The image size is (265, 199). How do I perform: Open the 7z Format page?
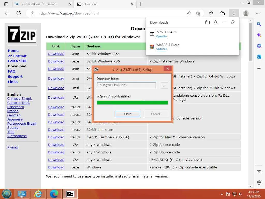click(x=17, y=56)
